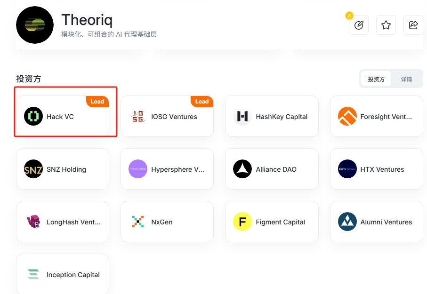Click the IOSG Ventures logo
The height and width of the screenshot is (294, 427).
(138, 116)
